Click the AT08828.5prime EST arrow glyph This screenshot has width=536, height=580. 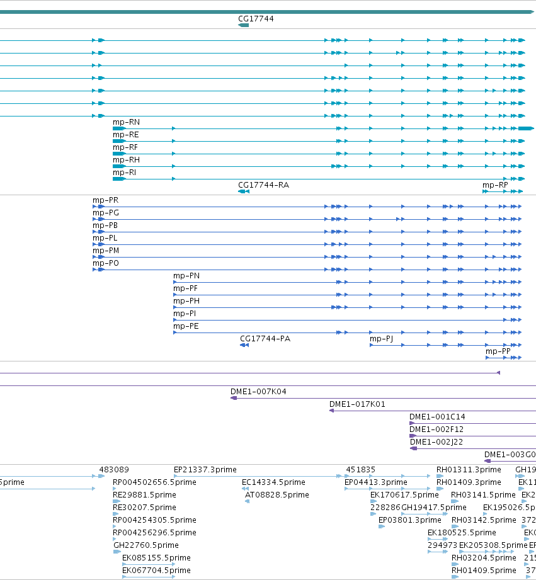pyautogui.click(x=248, y=501)
